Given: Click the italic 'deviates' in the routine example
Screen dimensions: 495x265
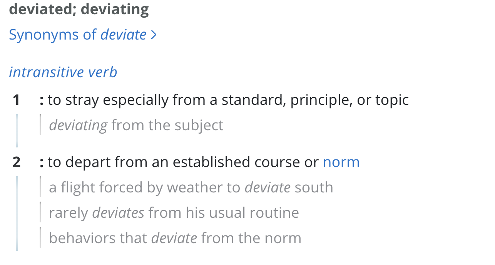Looking at the screenshot, I should pos(119,213).
